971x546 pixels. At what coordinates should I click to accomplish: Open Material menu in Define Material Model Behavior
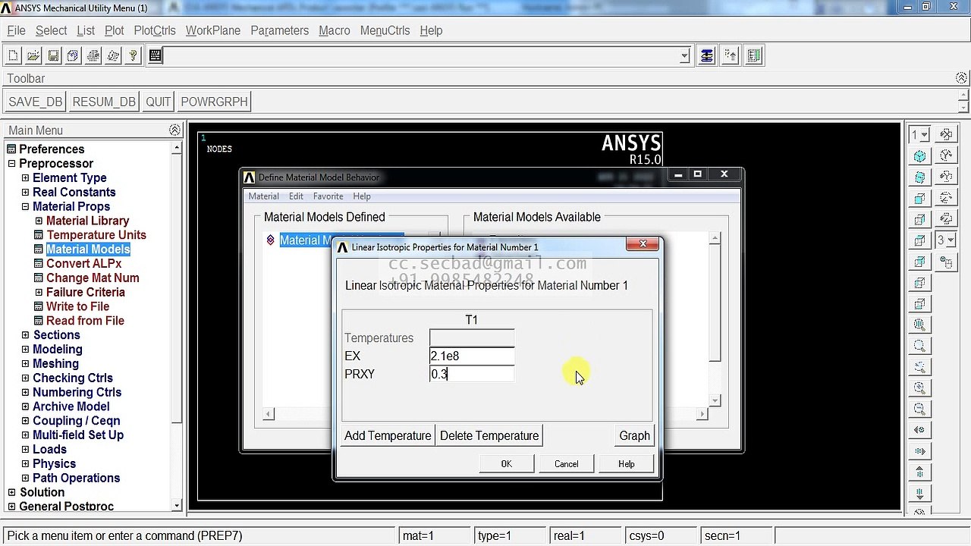coord(263,196)
